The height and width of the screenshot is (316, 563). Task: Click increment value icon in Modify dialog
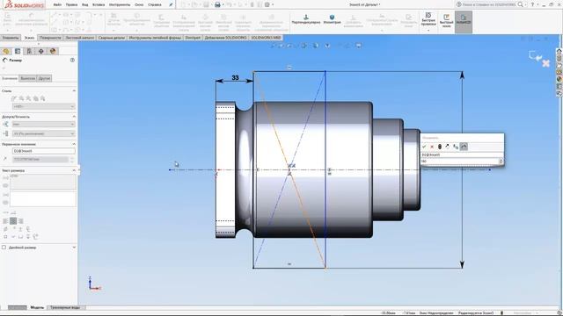456,147
